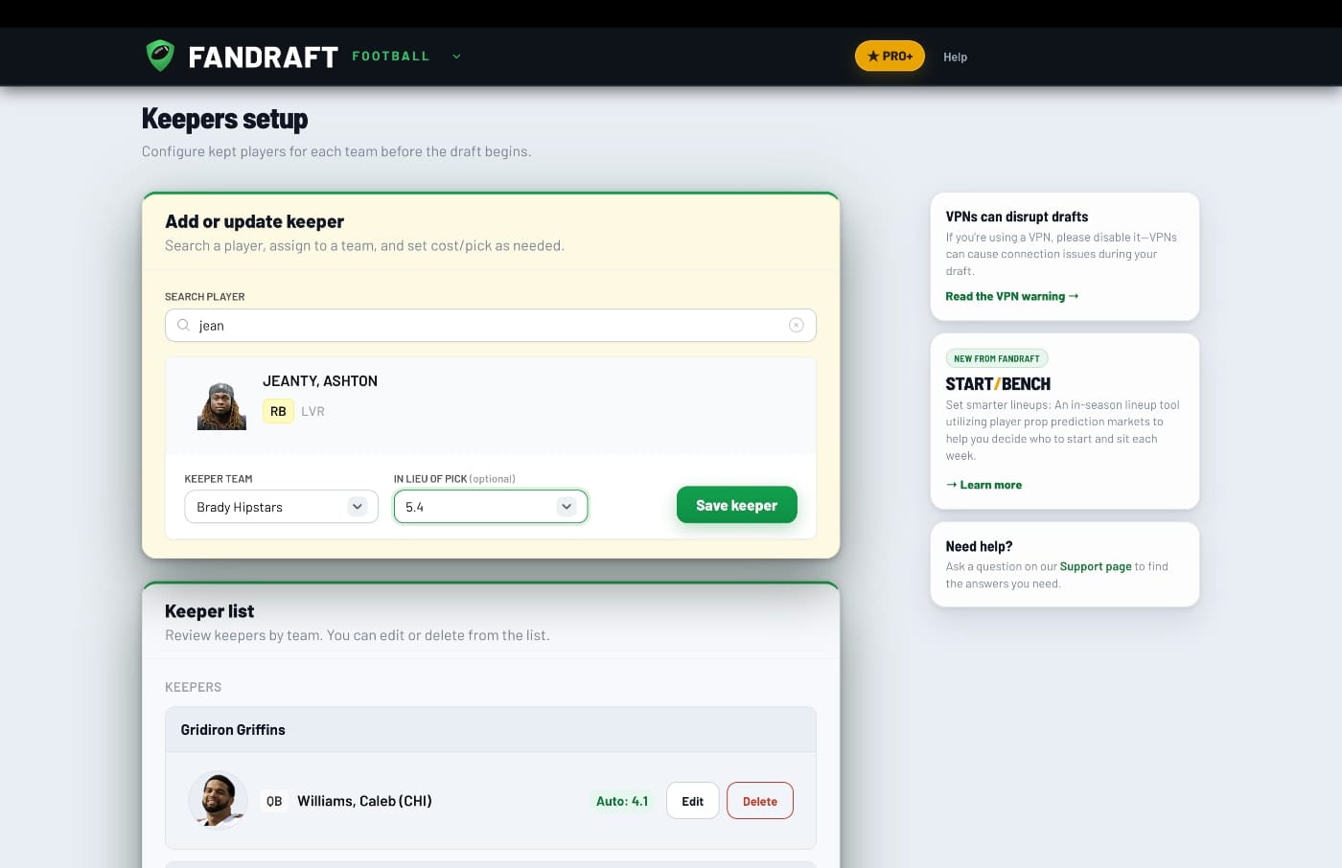Clear the player search field

[x=796, y=325]
